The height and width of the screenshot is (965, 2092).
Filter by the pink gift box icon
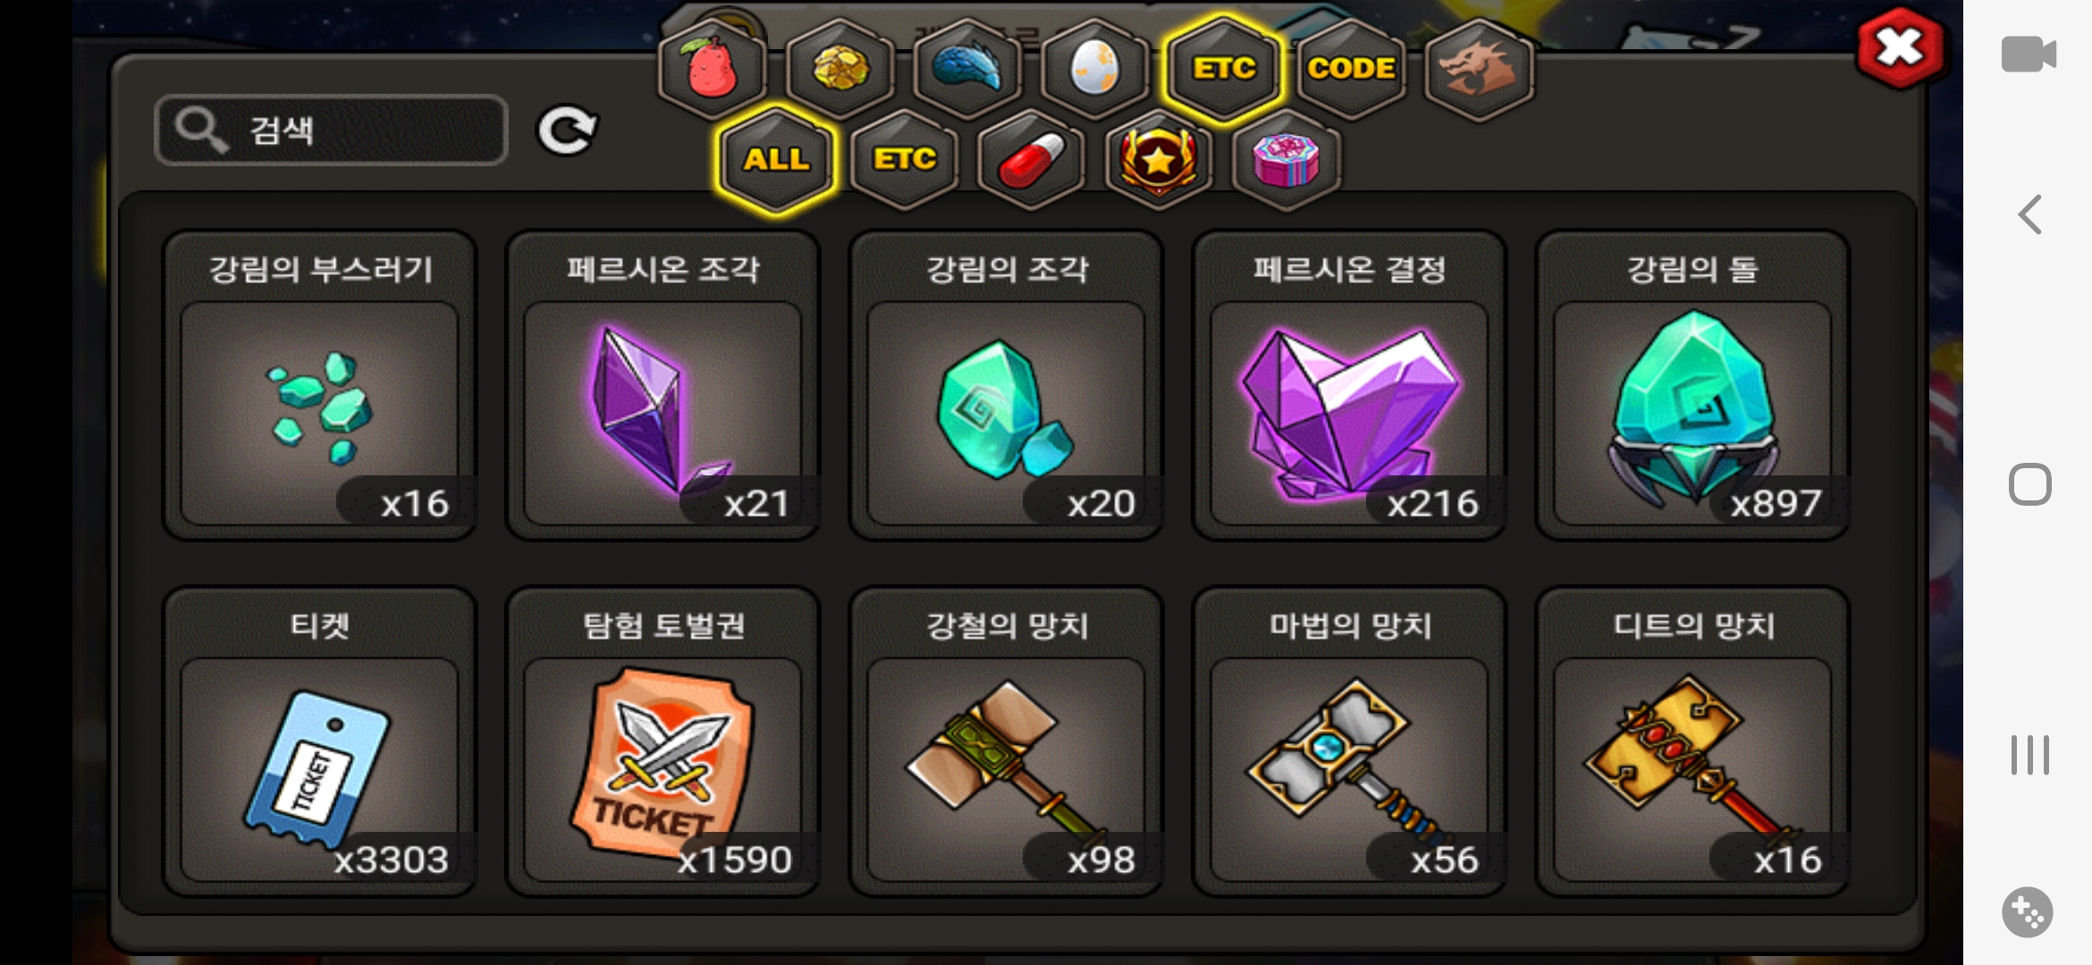[1286, 160]
